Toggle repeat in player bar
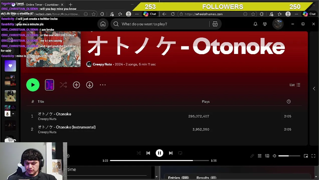Screen dimensions: 319x180 click(180, 153)
